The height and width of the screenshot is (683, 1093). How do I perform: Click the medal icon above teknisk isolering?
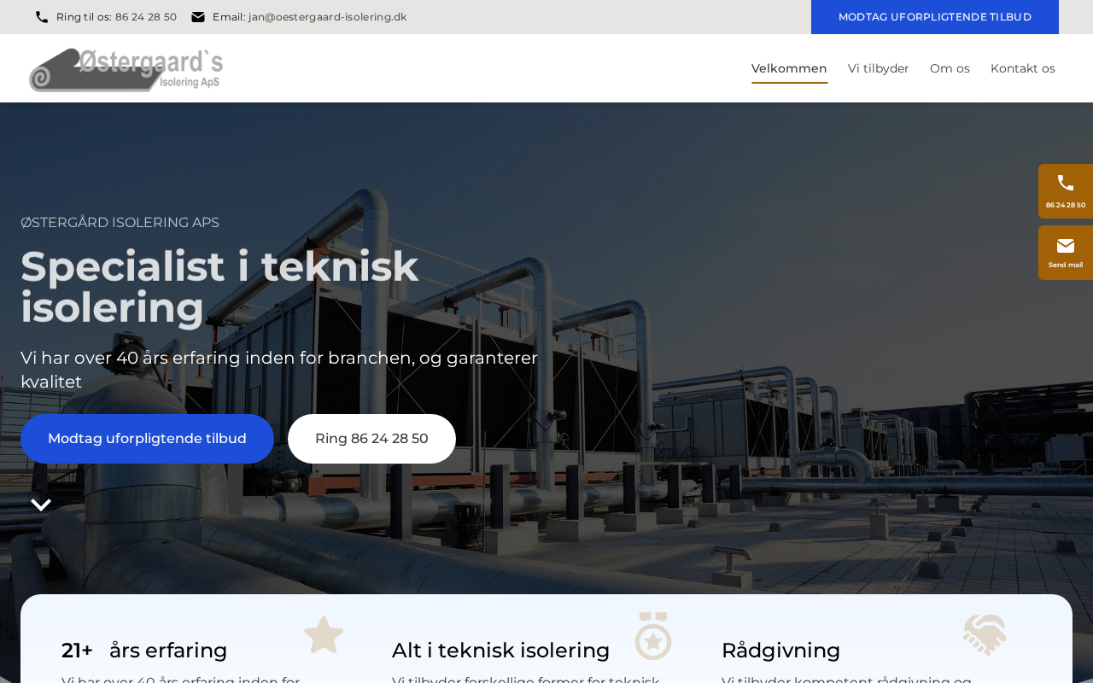(x=653, y=636)
